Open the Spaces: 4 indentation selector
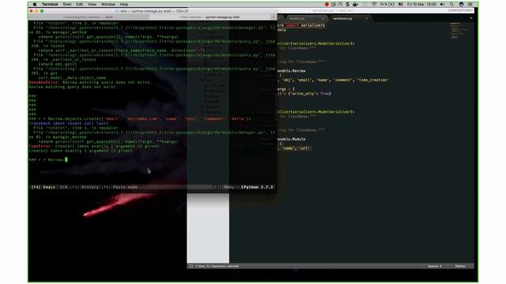Viewport: 506px width, 284px height. [x=435, y=267]
